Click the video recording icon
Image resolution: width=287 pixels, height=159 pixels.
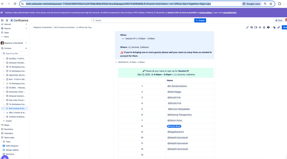point(256,27)
